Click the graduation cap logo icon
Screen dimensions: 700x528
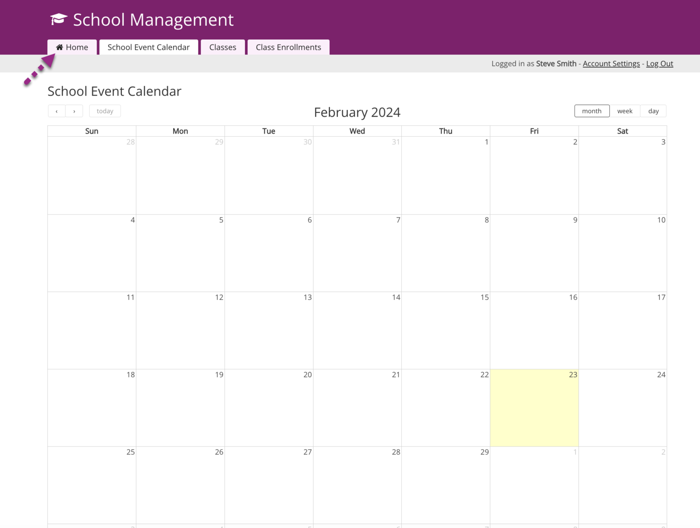pyautogui.click(x=59, y=19)
